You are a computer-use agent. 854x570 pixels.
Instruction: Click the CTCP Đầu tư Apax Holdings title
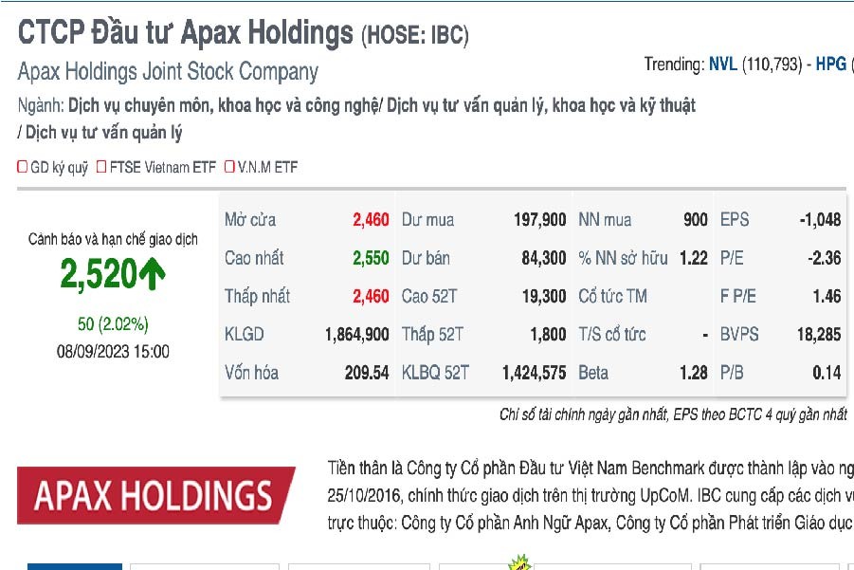point(185,34)
